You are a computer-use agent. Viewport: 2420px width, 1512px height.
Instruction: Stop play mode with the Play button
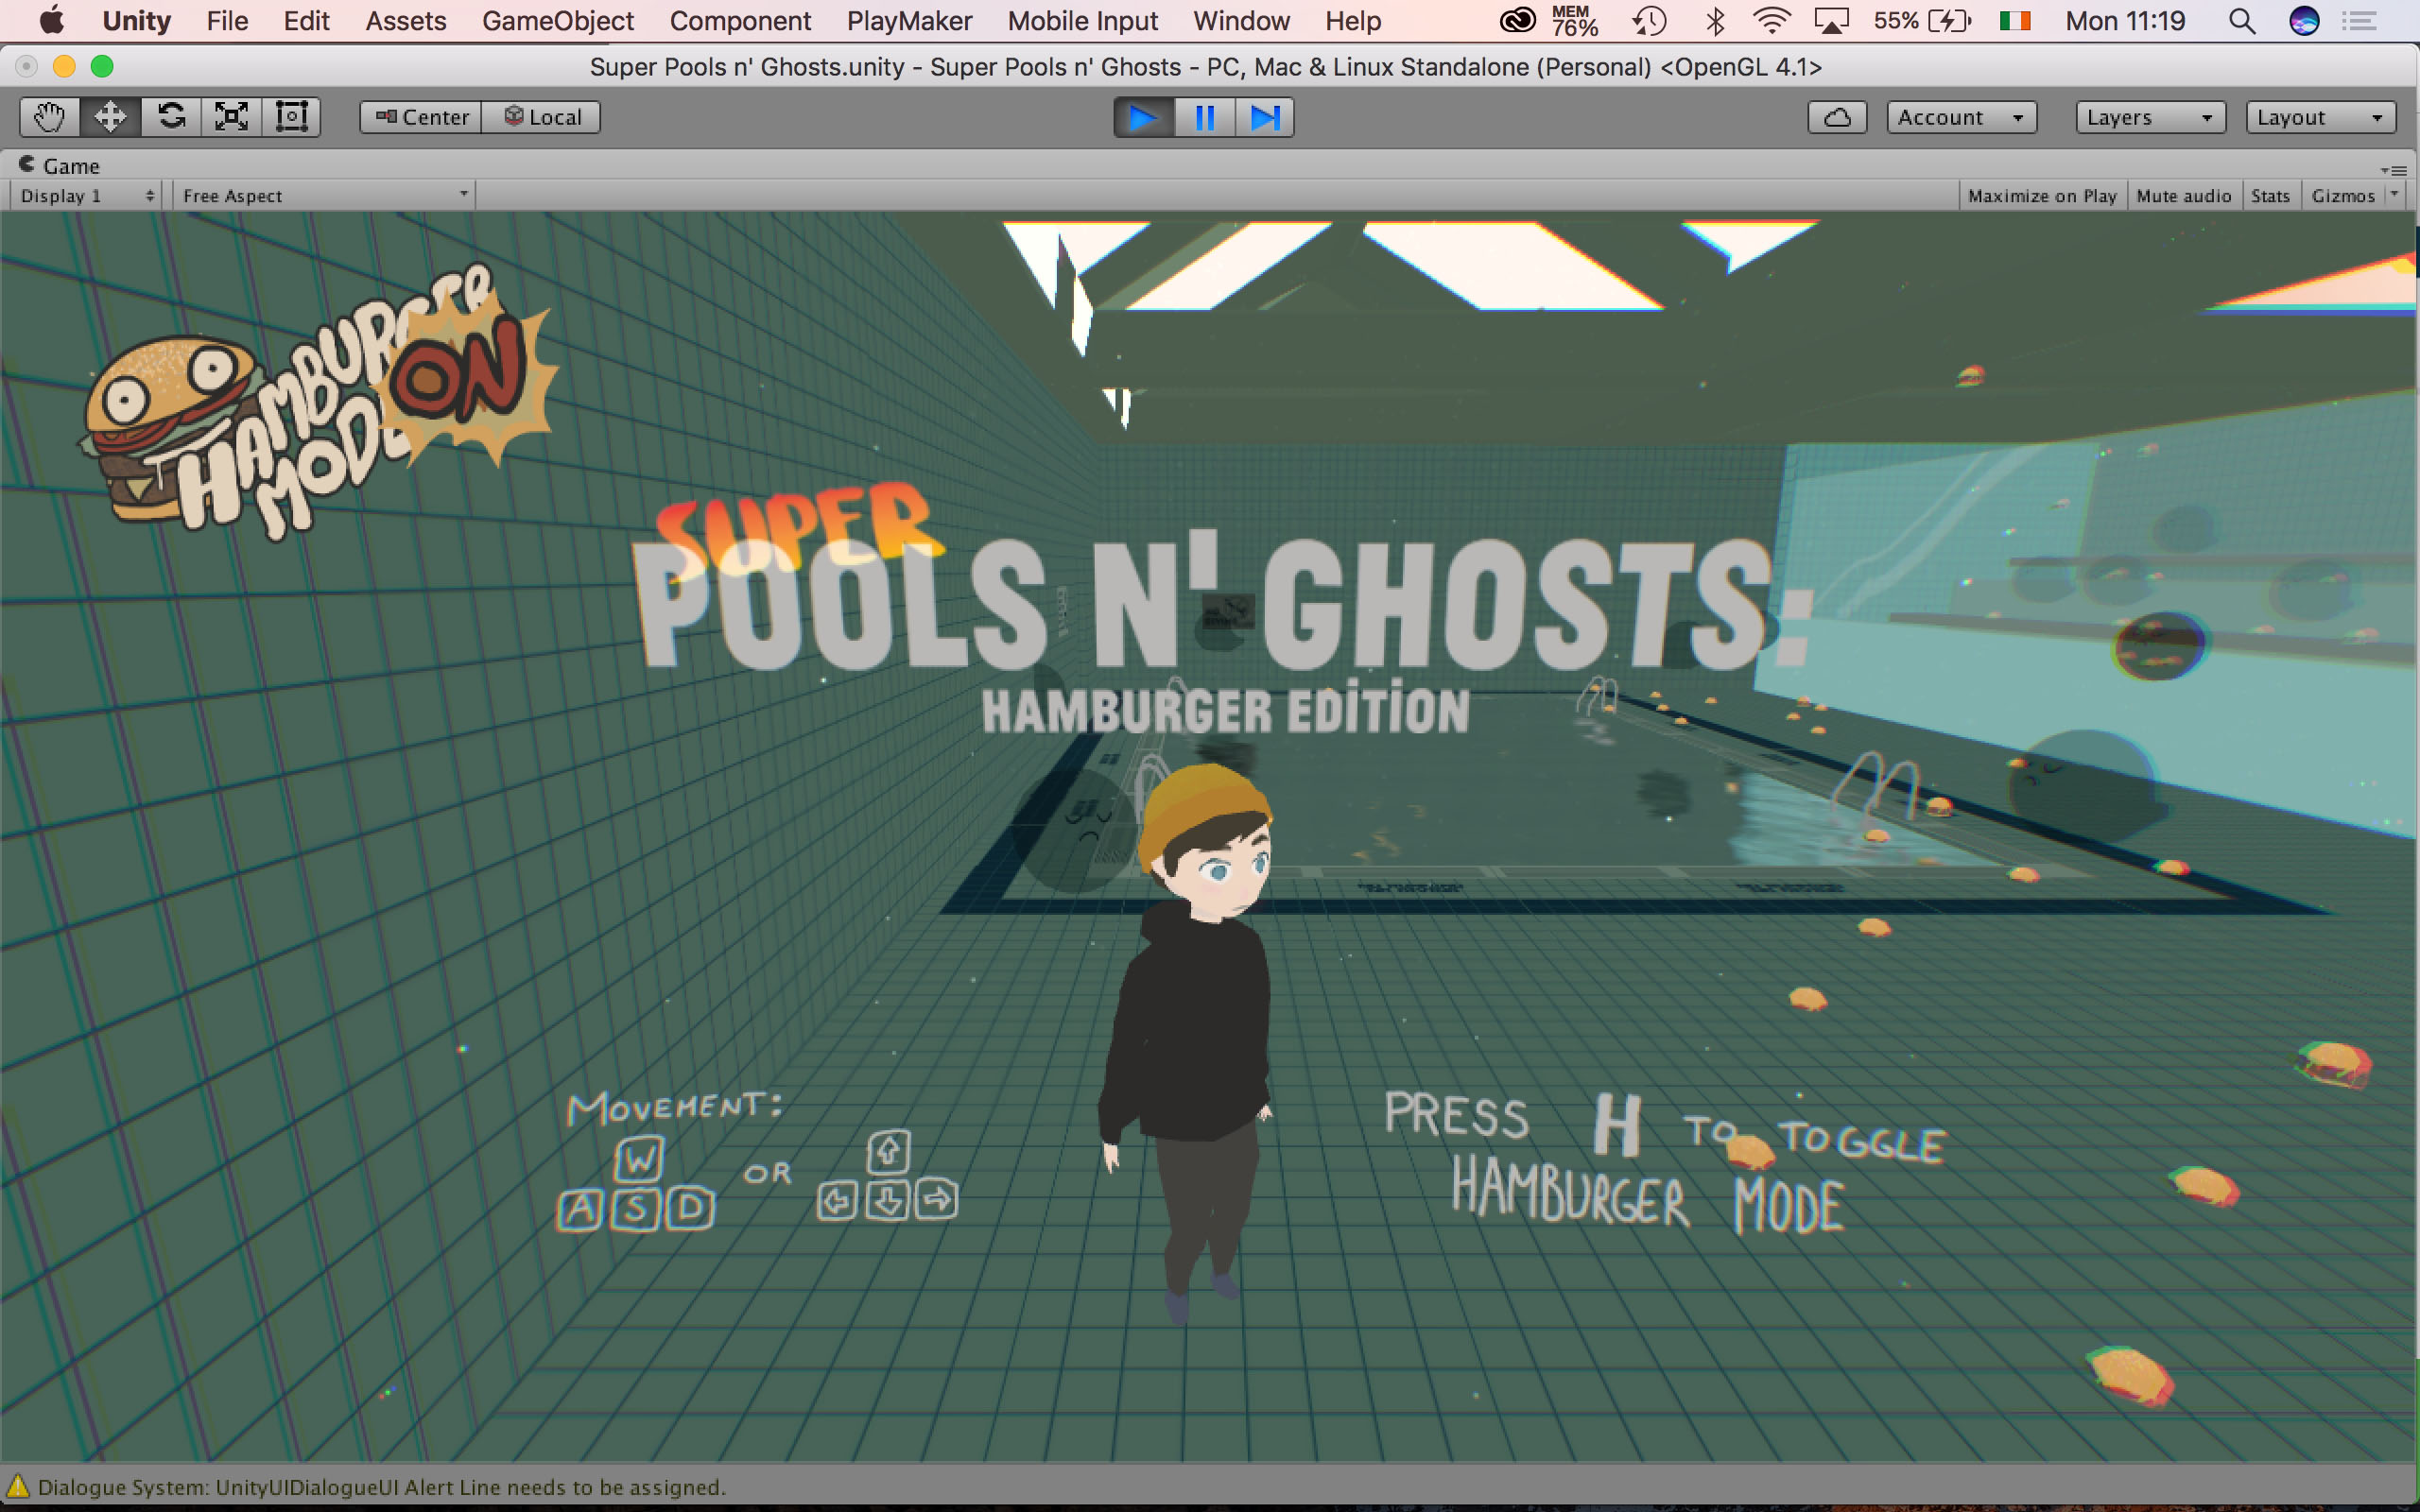(x=1143, y=117)
